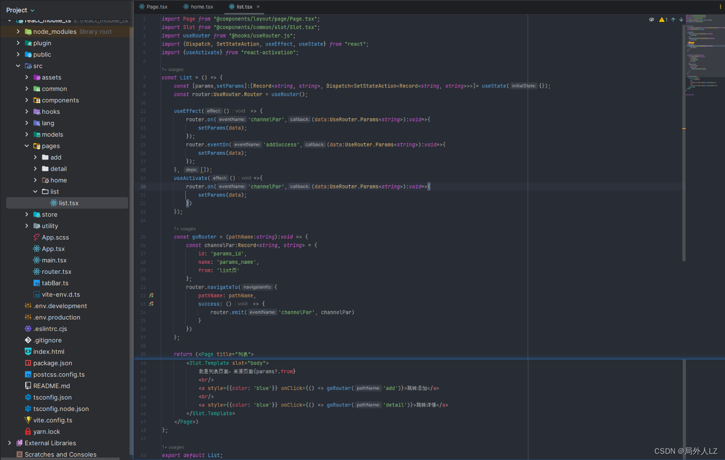This screenshot has width=725, height=460.
Task: Expand the assets folder
Action: [x=27, y=77]
